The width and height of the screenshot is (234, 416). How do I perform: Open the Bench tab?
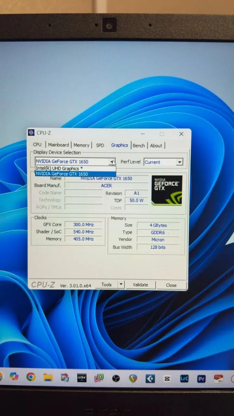click(139, 146)
